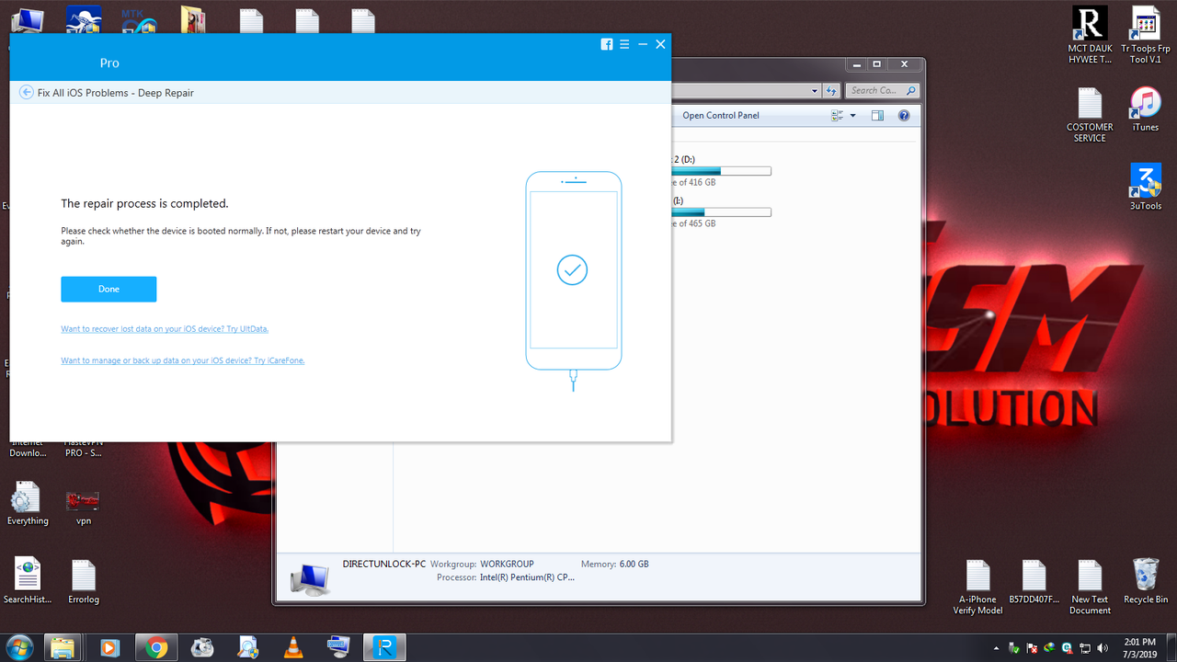Image resolution: width=1177 pixels, height=662 pixels.
Task: Open SearchHist desktop file
Action: 28,581
